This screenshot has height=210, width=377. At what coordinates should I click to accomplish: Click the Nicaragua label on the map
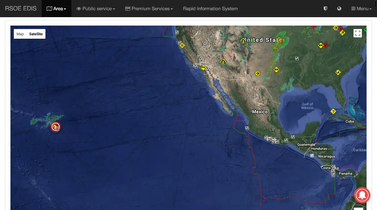327,156
